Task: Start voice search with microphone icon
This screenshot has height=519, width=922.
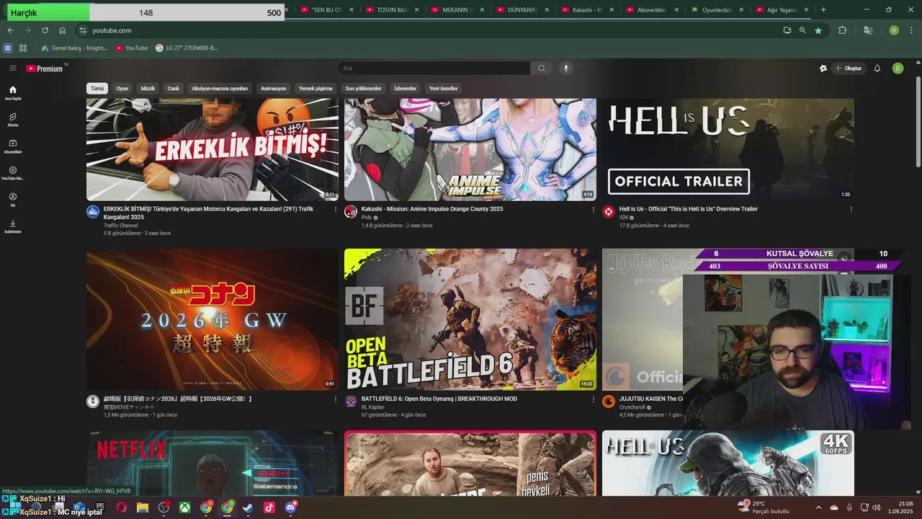Action: (566, 68)
